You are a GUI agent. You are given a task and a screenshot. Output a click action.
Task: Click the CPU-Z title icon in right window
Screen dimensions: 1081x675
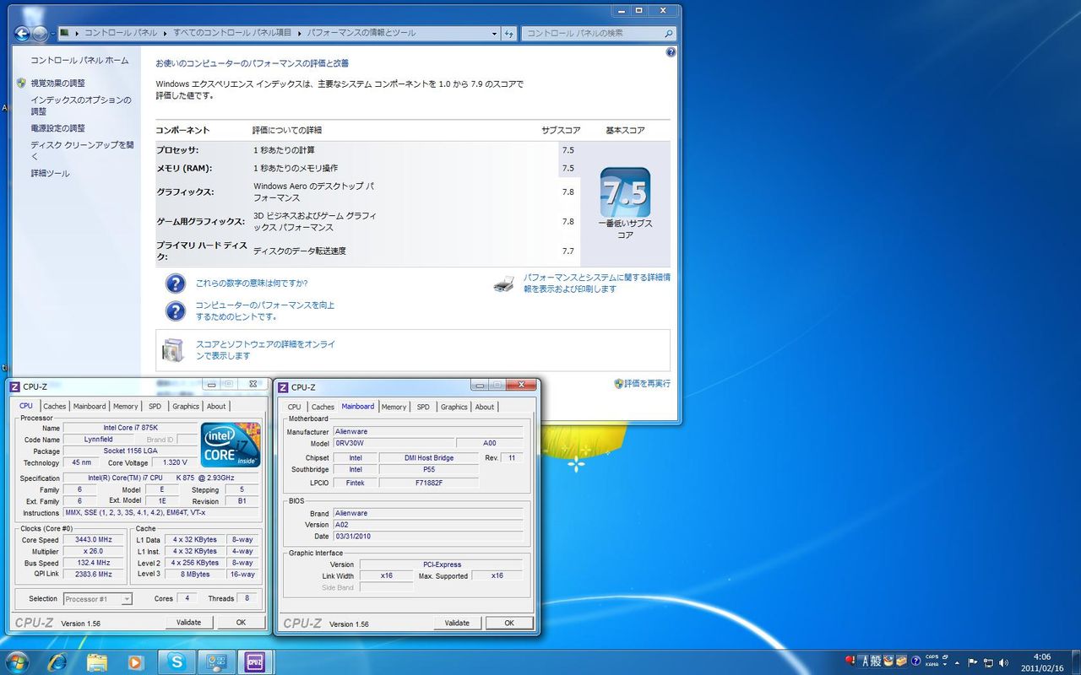tap(282, 387)
